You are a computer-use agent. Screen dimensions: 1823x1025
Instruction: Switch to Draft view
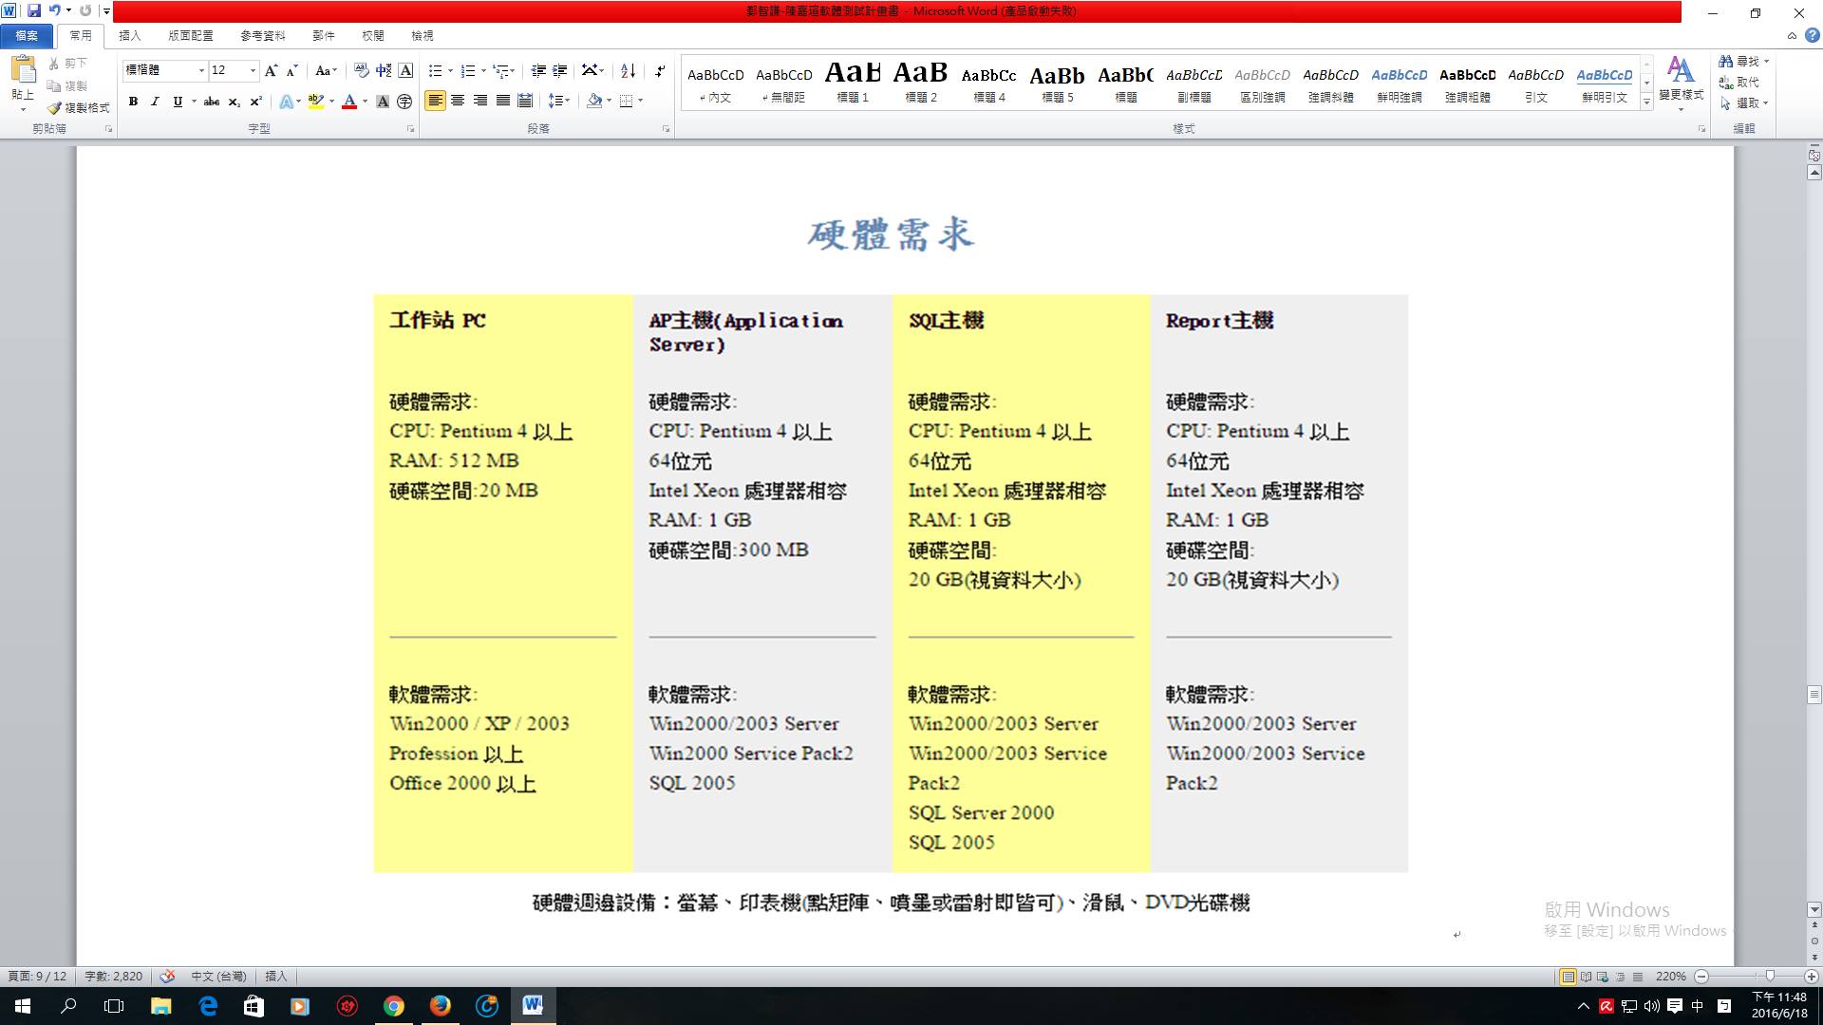[1637, 977]
